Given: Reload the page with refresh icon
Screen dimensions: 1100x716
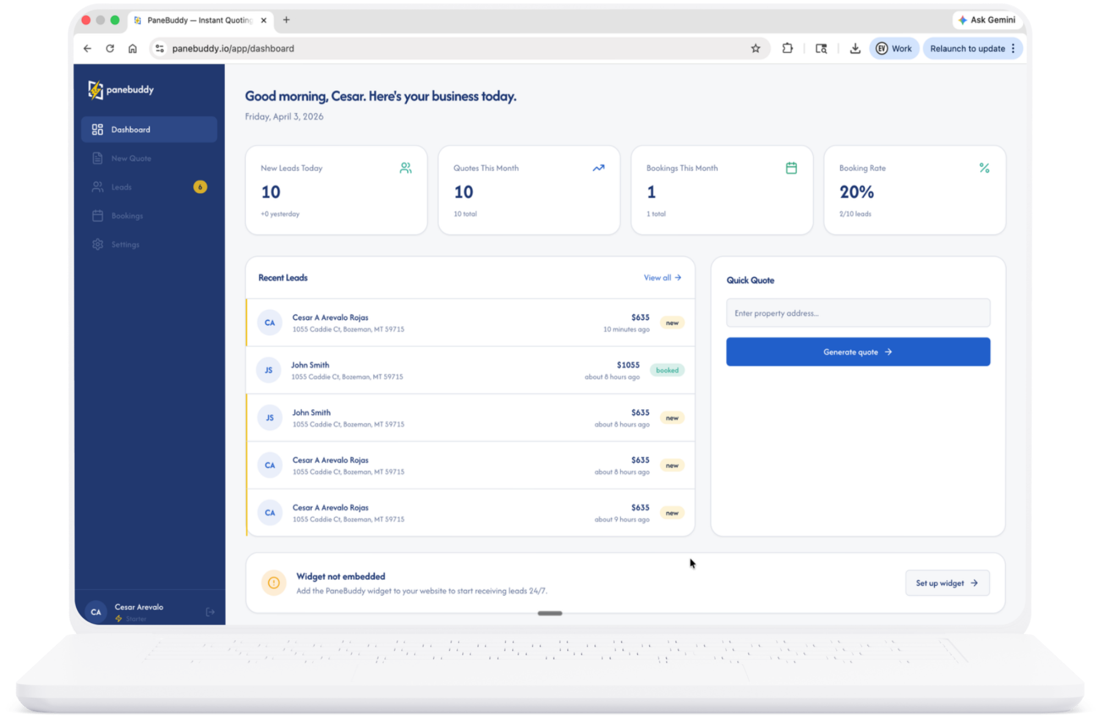Looking at the screenshot, I should [x=110, y=48].
